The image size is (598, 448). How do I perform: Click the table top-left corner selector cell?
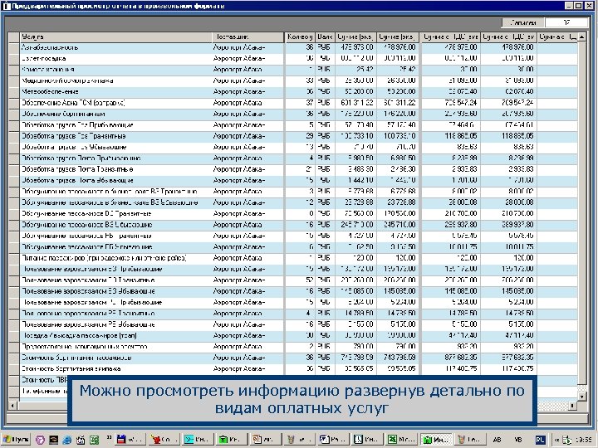14,37
